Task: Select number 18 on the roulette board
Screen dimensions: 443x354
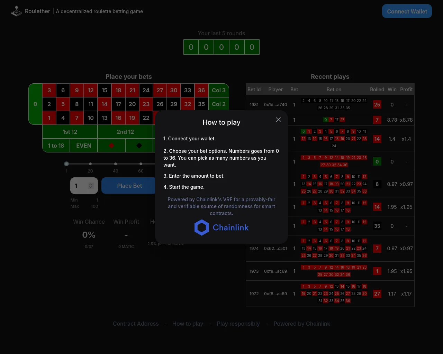Action: (118, 90)
